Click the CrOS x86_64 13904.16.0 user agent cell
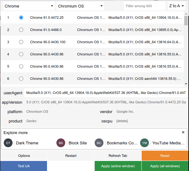Image resolution: width=189 pixels, height=171 pixels. coord(145,18)
